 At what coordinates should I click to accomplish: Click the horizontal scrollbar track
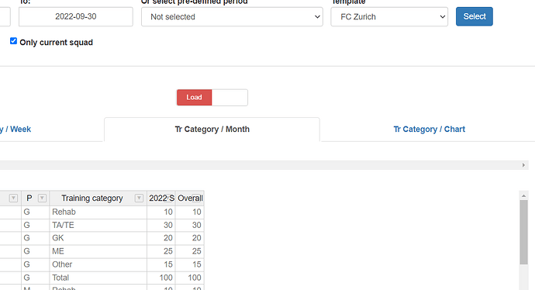point(259,165)
